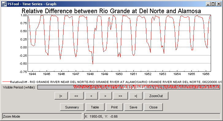This screenshot has width=223, height=121.
Task: Click the 1944 x-axis label
Action: point(32,74)
